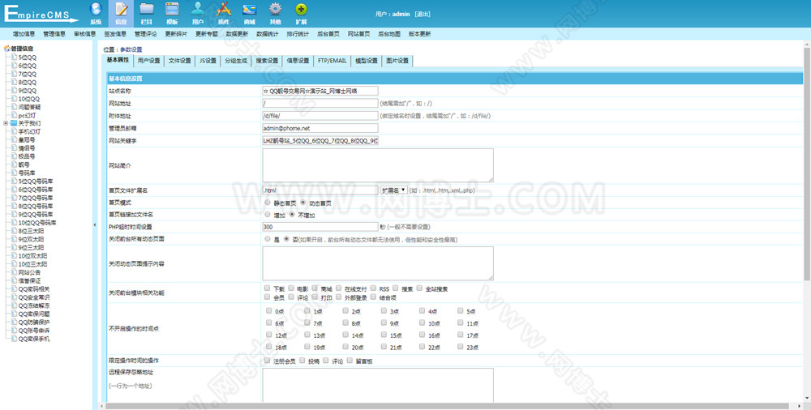The height and width of the screenshot is (410, 811).
Task: Open the 版本更新 link
Action: click(419, 34)
